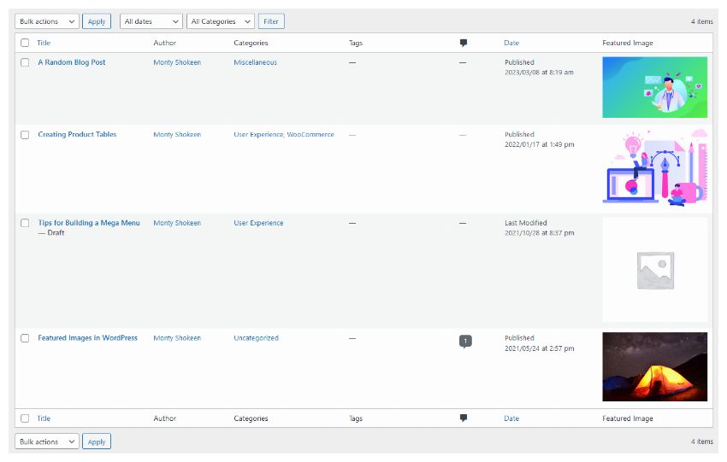Click the design tools thumbnail for Creating Product Tables
This screenshot has height=462, width=727.
tap(654, 167)
